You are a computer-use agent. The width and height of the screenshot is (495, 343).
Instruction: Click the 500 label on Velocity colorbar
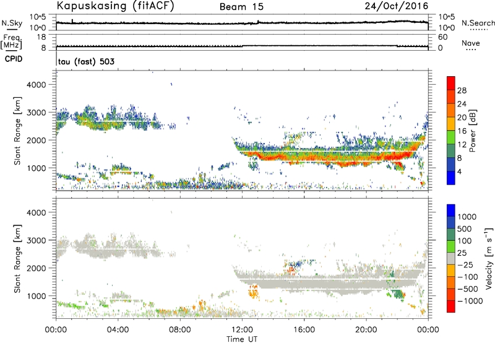[465, 229]
